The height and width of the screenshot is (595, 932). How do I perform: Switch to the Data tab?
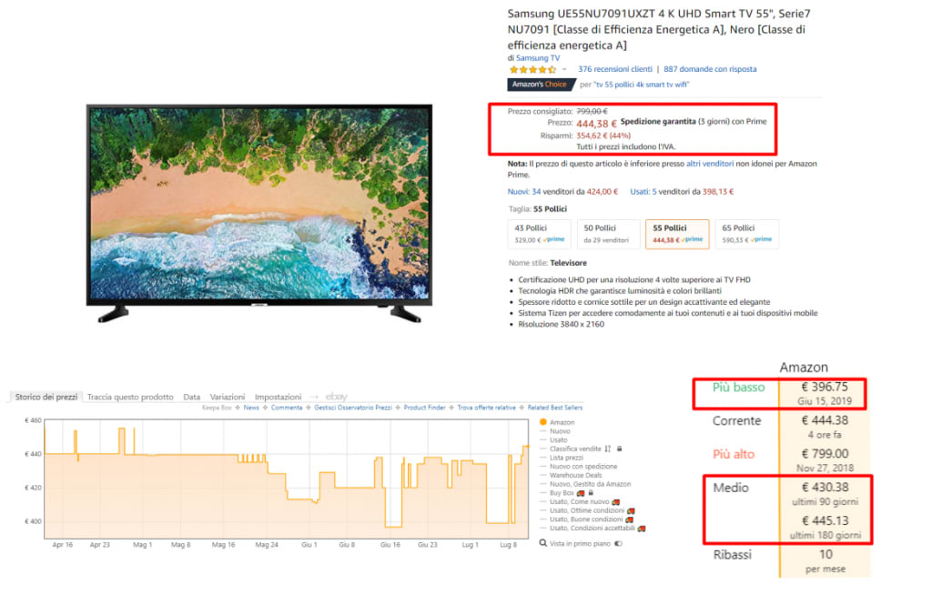click(x=191, y=397)
